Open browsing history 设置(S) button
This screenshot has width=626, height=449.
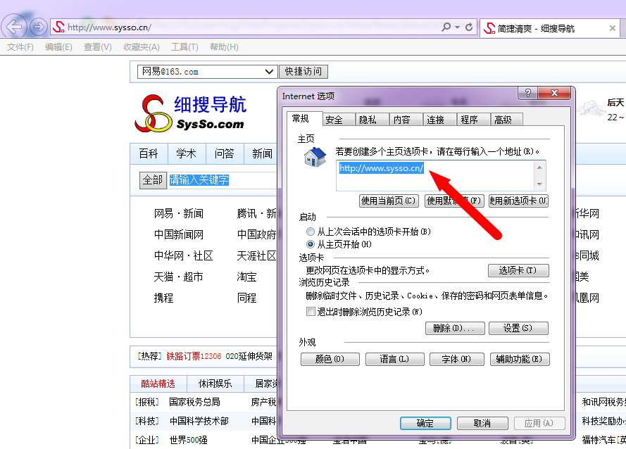(x=518, y=329)
